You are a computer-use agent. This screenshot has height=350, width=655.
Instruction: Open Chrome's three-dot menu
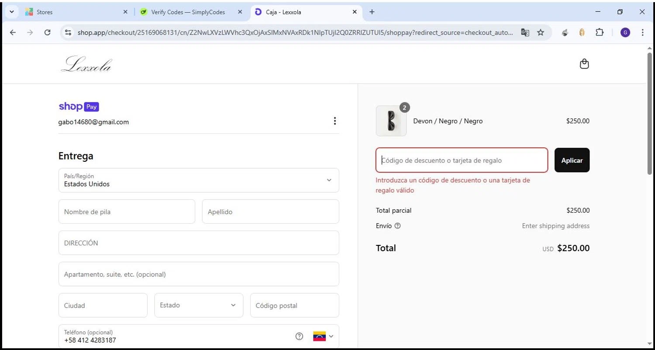[x=642, y=32]
